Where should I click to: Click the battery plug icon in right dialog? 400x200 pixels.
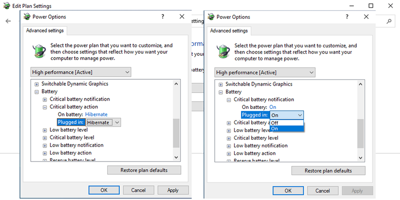[x=223, y=51]
